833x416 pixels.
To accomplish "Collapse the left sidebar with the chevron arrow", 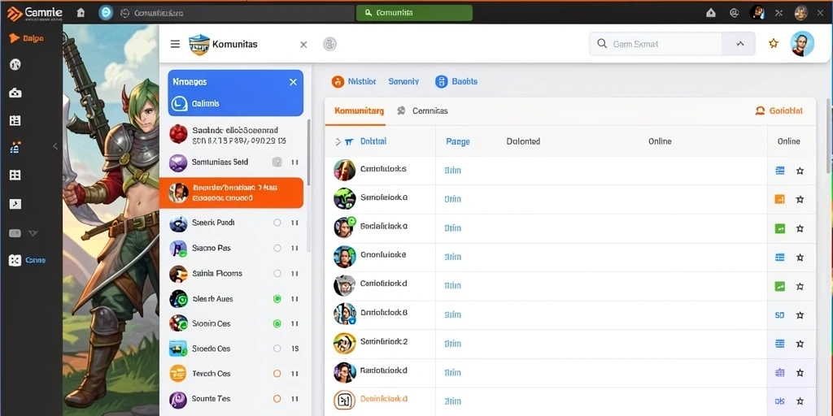I will 55,146.
